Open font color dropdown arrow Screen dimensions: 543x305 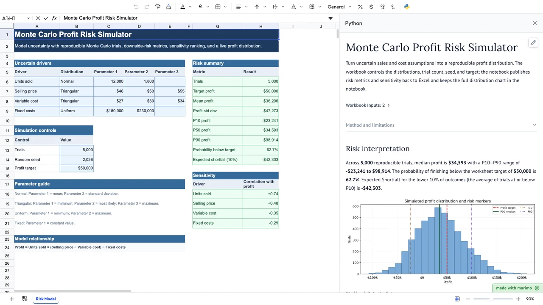coord(190,7)
